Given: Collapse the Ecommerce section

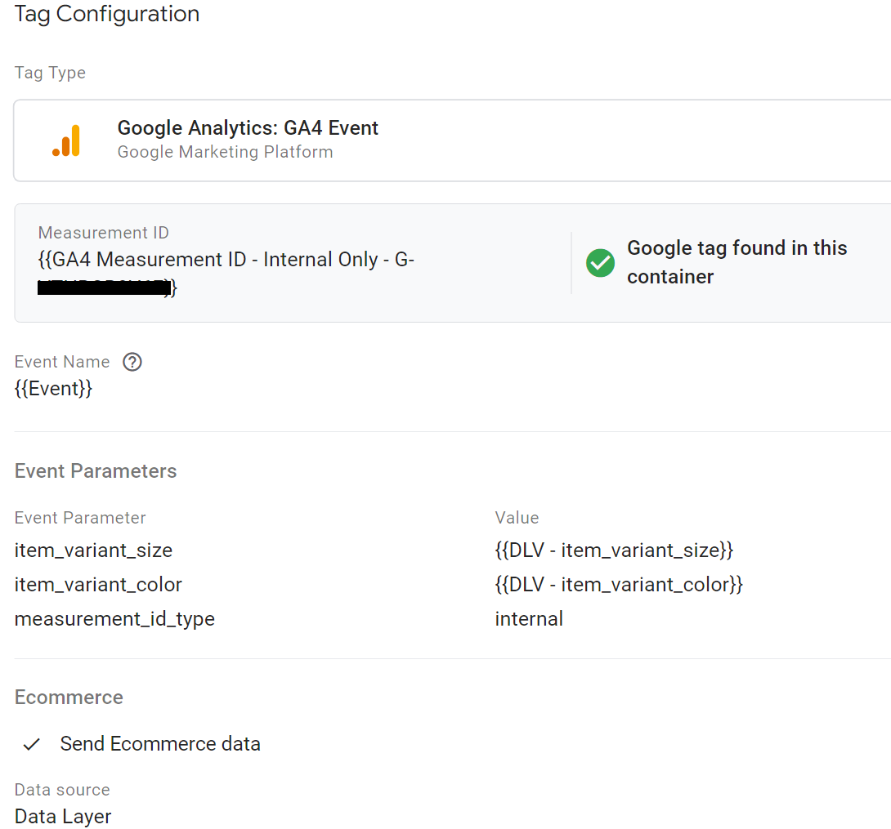Looking at the screenshot, I should point(69,697).
